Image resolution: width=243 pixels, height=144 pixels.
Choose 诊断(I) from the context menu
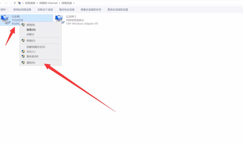41,34
